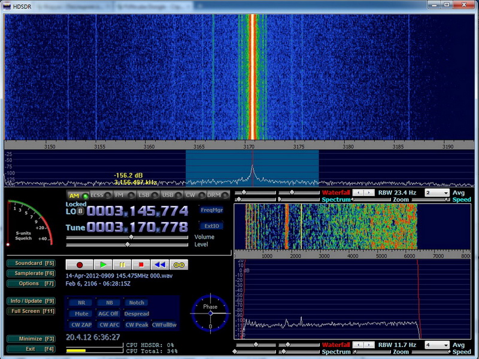
Task: Select FM demodulation mode
Action: pos(125,196)
